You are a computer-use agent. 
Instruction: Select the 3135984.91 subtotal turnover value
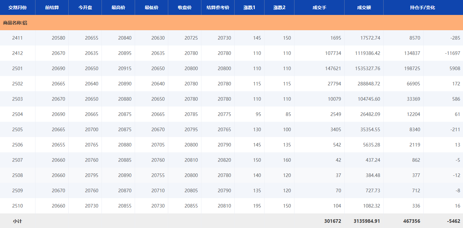click(367, 221)
